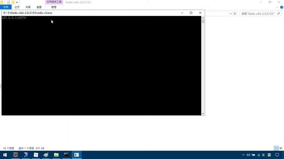Maximize the redis-cli console window
The width and height of the screenshot is (284, 159).
pyautogui.click(x=191, y=13)
